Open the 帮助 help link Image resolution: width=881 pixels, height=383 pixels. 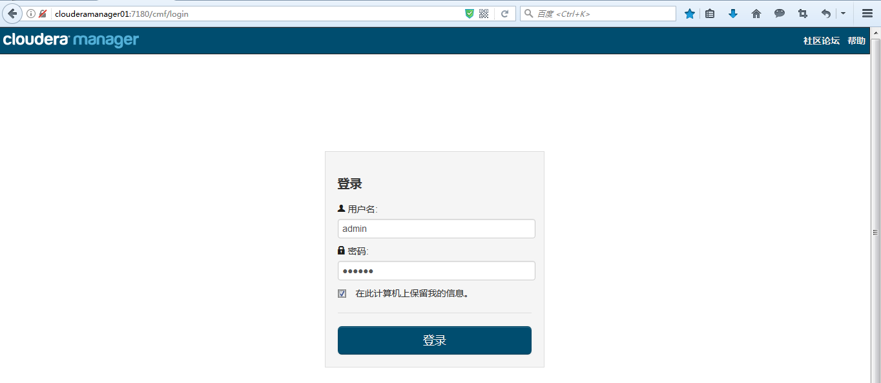coord(856,41)
